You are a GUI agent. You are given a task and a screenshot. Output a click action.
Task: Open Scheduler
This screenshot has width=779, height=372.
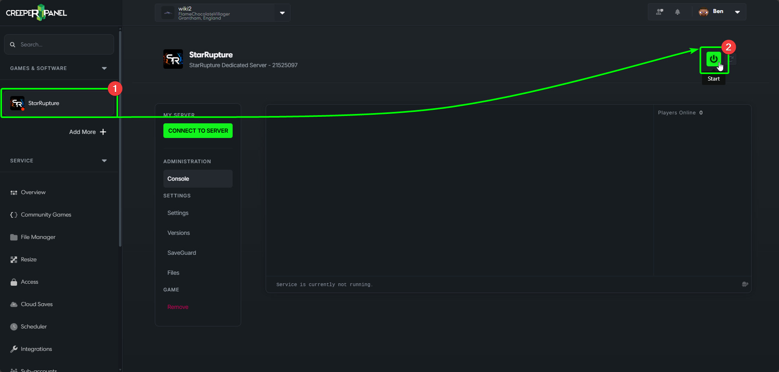[34, 327]
